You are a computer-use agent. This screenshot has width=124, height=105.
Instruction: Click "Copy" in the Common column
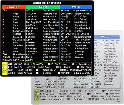tap(16, 14)
